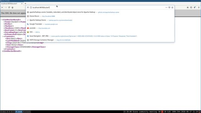Open site information page icon in URL bar
Screen dimensions: 201x113
[31, 8]
